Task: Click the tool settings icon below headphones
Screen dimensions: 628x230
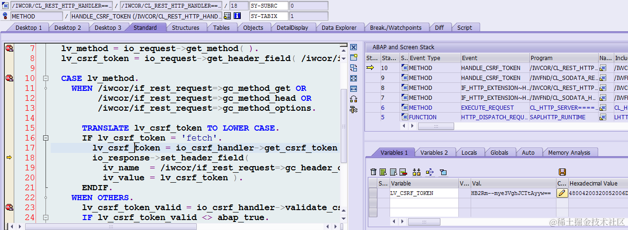Action: [353, 109]
